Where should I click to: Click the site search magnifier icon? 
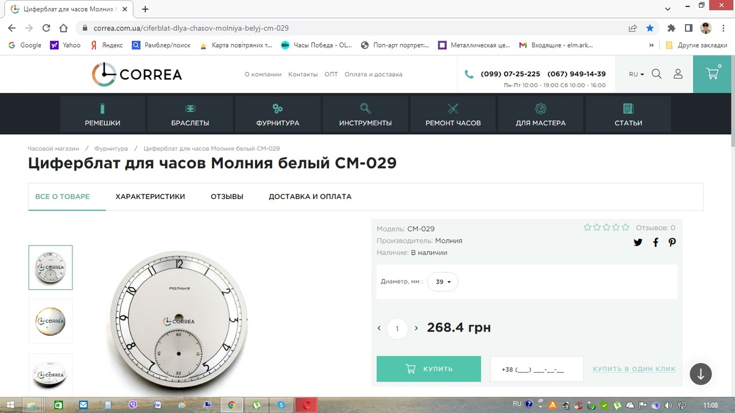pos(657,74)
